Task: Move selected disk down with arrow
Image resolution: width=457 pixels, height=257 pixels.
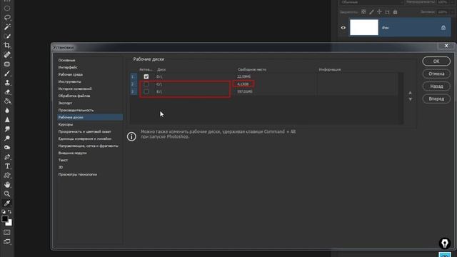Action: pos(410,99)
